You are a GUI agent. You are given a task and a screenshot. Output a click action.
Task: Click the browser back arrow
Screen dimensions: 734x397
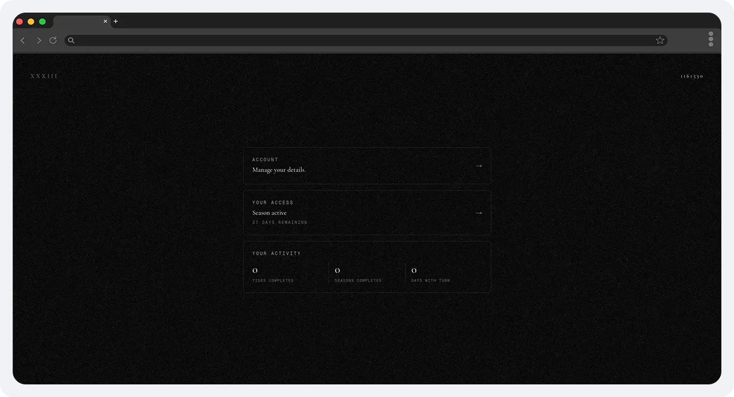[x=23, y=40]
